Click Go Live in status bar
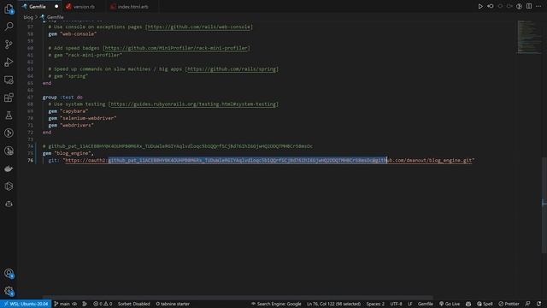The image size is (547, 308). [450, 304]
